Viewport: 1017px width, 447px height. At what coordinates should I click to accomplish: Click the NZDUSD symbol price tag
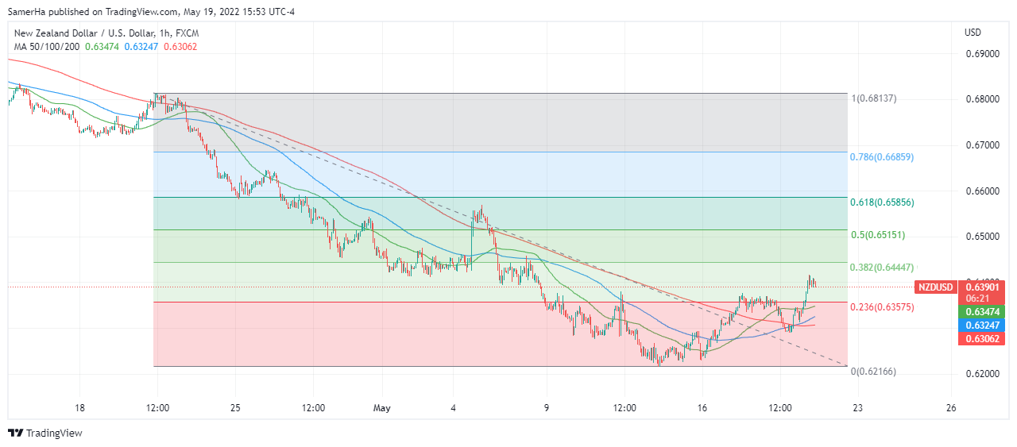coord(934,287)
